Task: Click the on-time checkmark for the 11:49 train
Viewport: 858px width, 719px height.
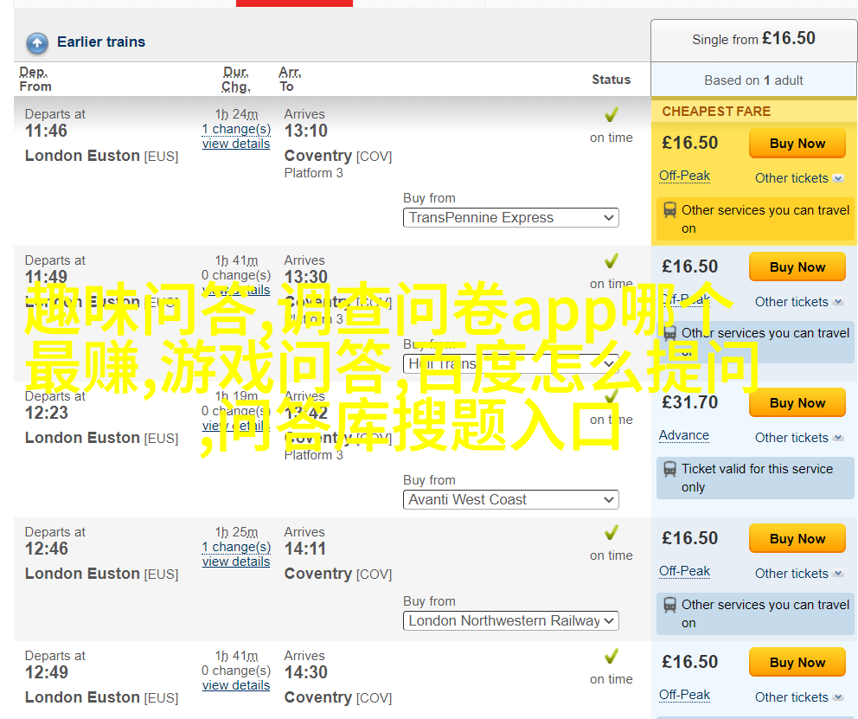Action: [x=611, y=260]
